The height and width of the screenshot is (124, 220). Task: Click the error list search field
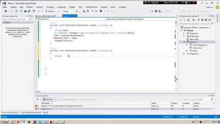point(196,100)
